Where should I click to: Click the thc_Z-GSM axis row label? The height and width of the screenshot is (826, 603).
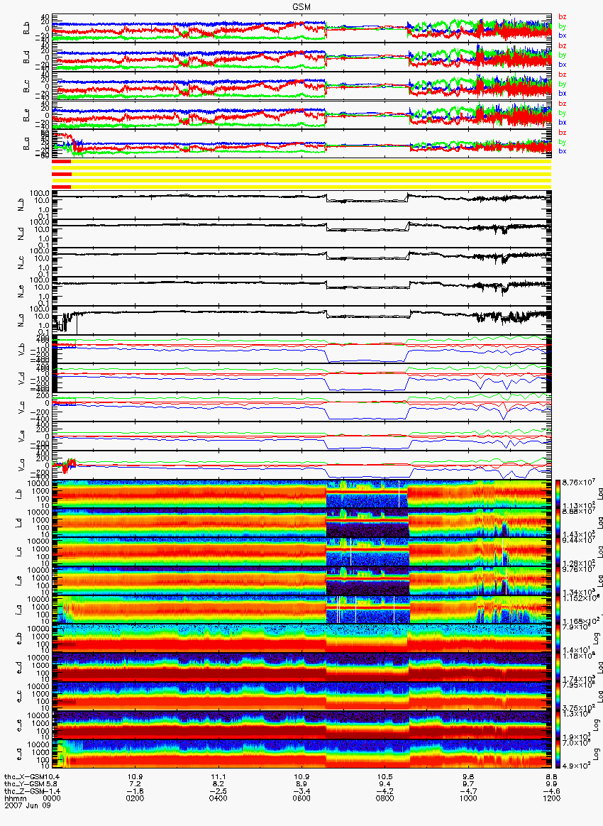click(25, 791)
